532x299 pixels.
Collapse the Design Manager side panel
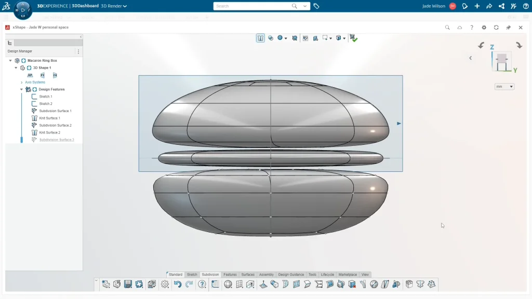point(81,36)
